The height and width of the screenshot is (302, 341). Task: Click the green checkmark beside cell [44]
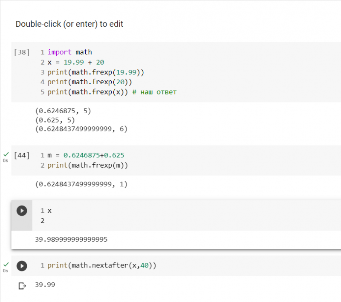point(6,154)
